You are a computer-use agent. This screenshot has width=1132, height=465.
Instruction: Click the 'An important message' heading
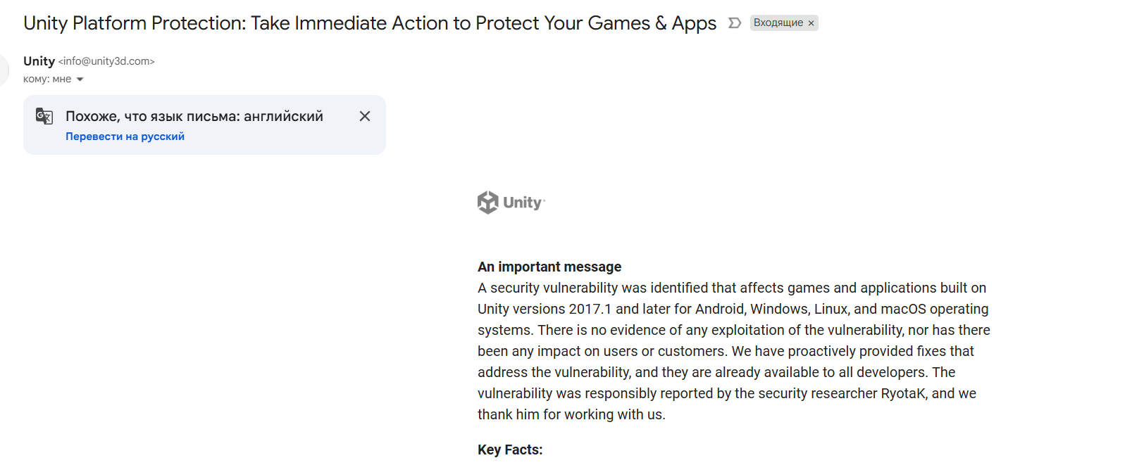coord(549,267)
